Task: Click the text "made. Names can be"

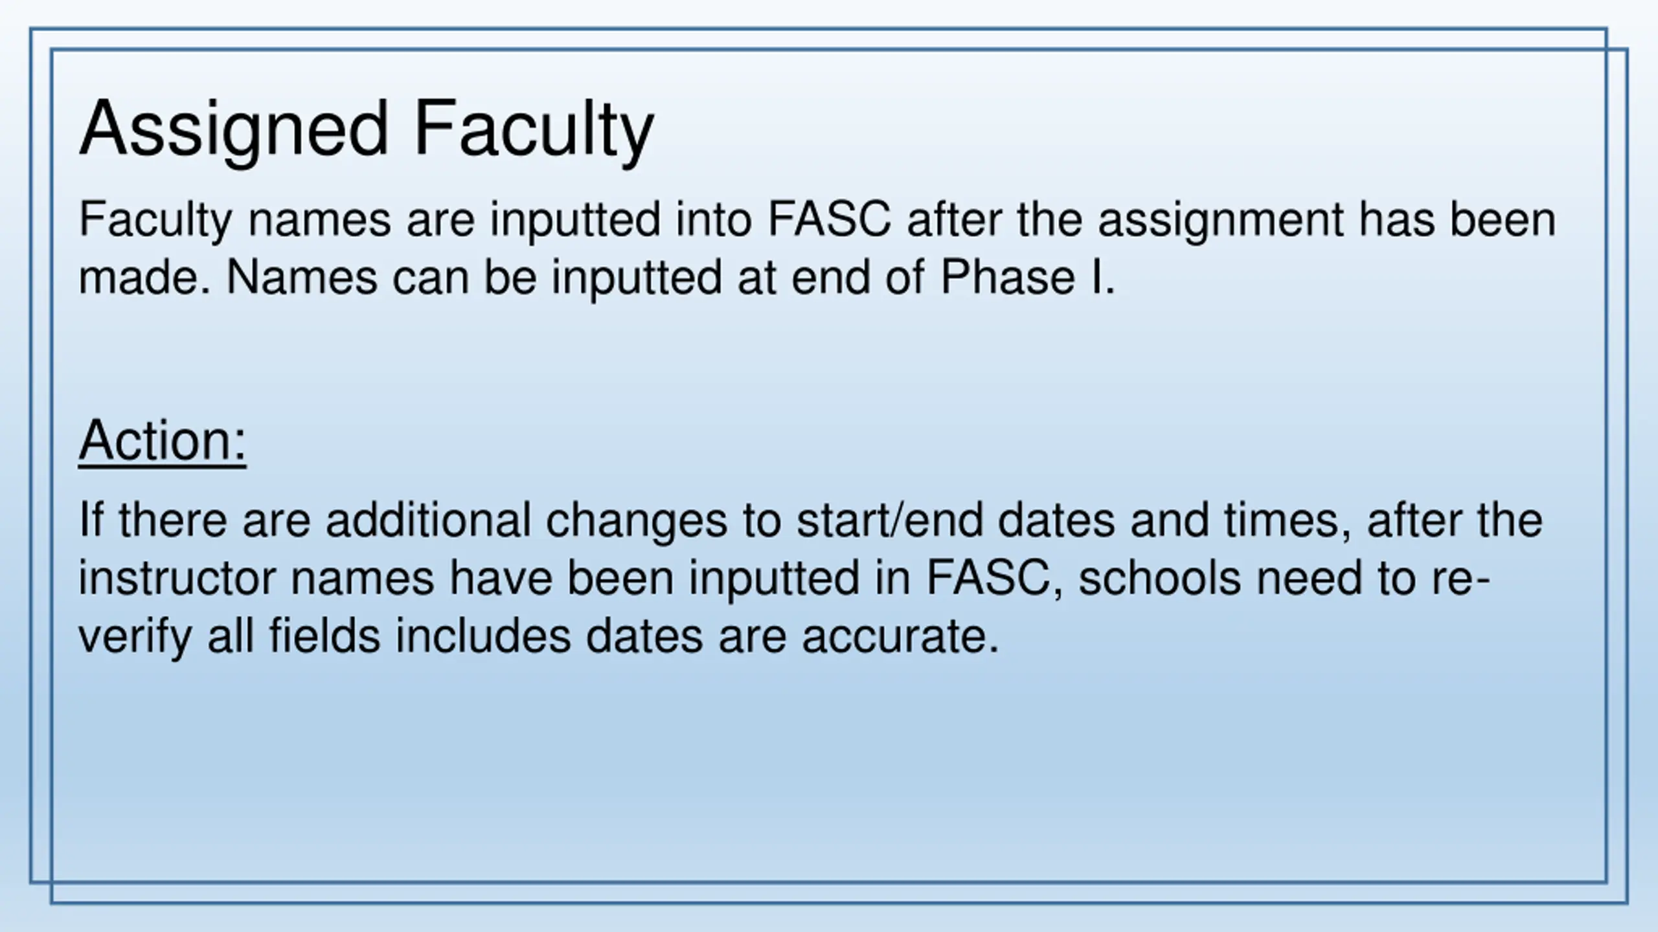Action: [308, 277]
